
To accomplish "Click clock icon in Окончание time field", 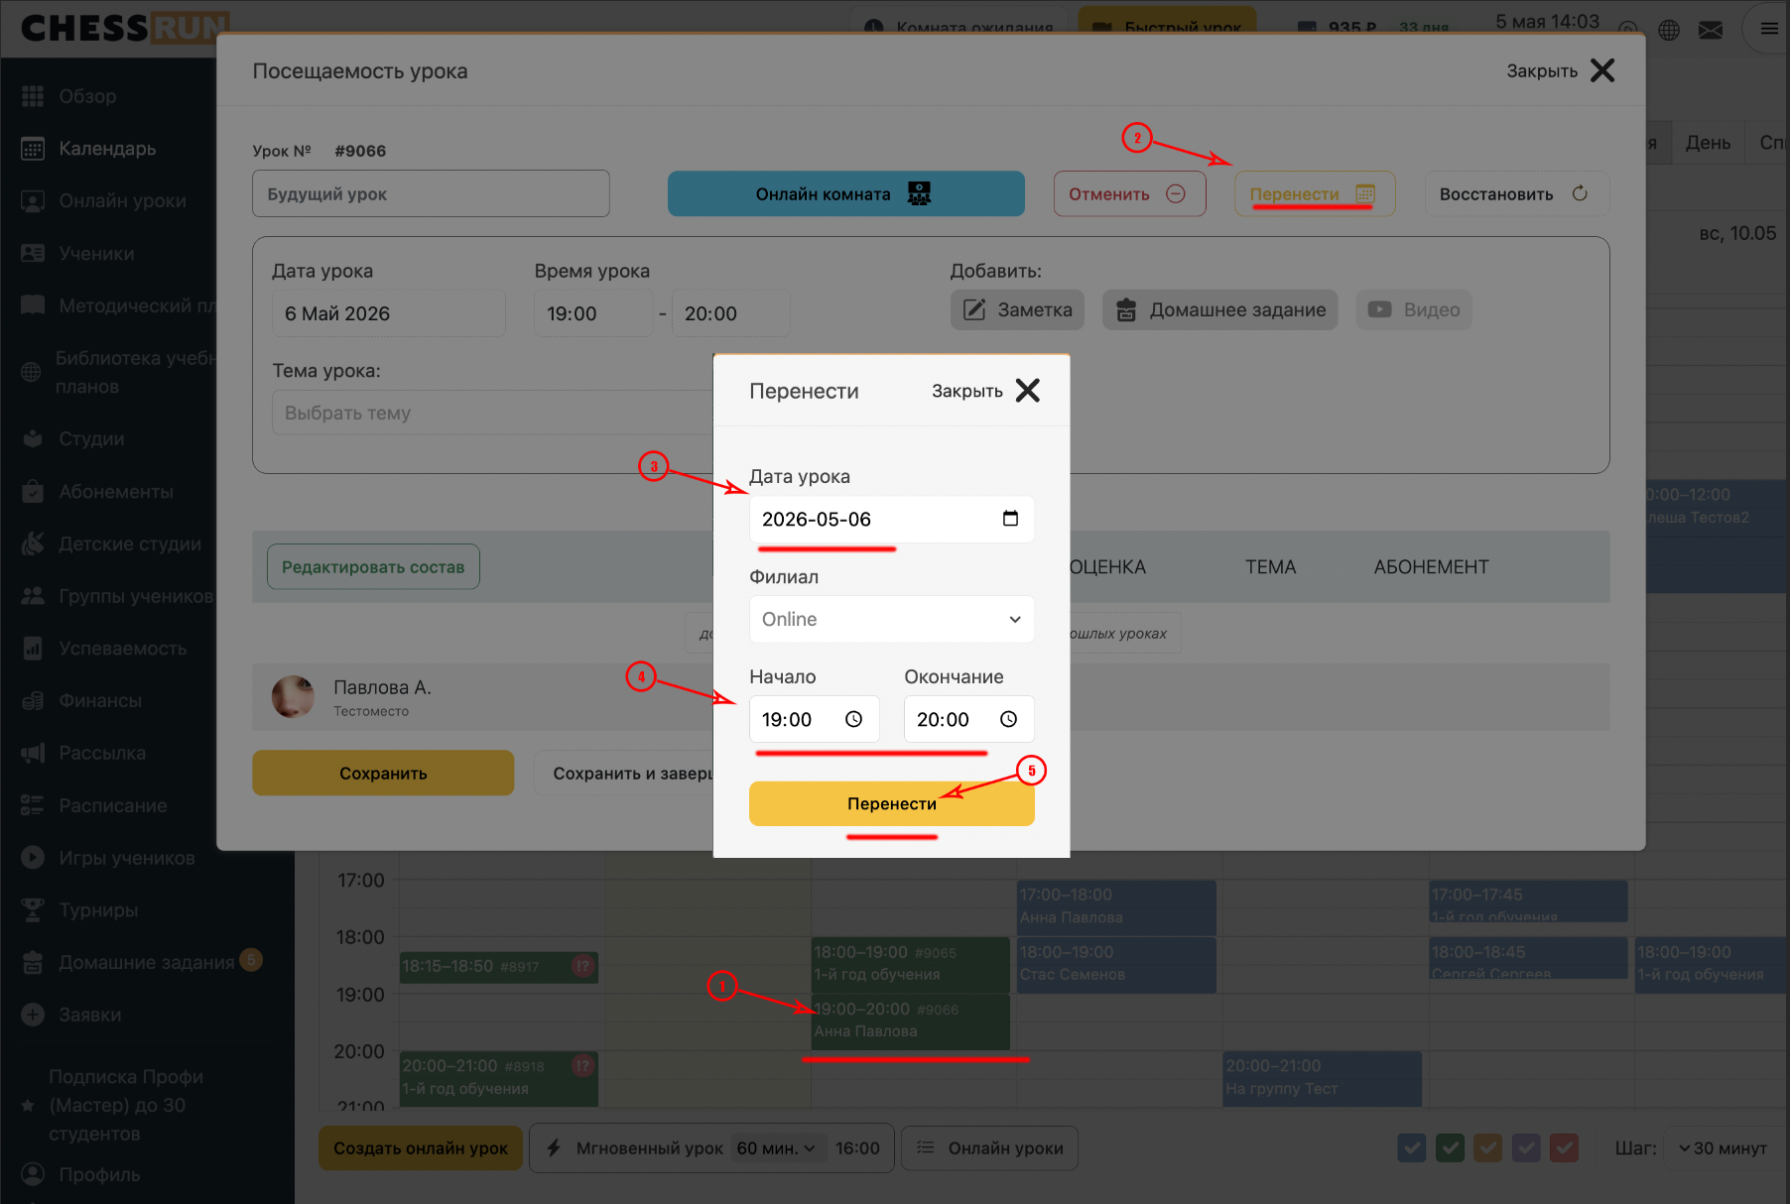I will pyautogui.click(x=1008, y=719).
